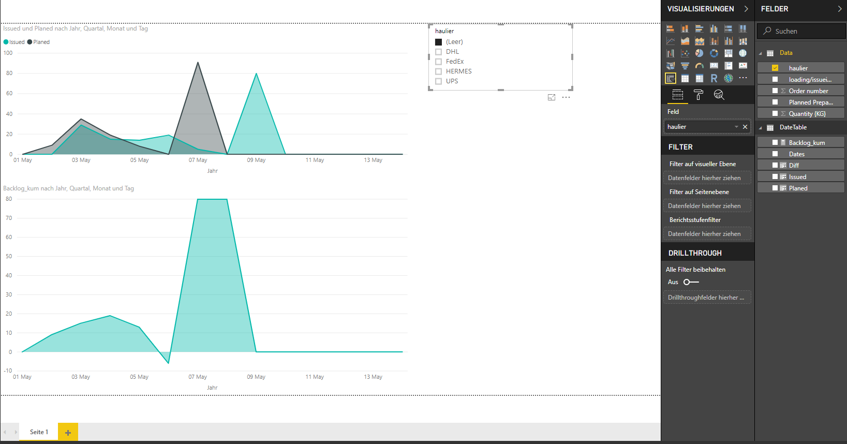Viewport: 847px width, 444px height.
Task: Select the donut chart visualization
Action: click(714, 53)
